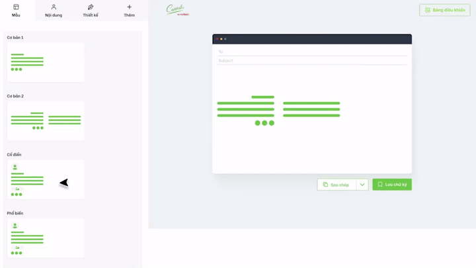The image size is (476, 268).
Task: Click the avatar icon in Cổ điển template
Action: 15,167
